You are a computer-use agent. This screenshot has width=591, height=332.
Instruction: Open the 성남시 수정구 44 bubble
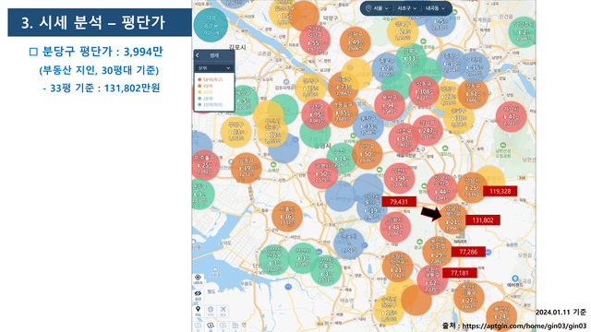(442, 189)
